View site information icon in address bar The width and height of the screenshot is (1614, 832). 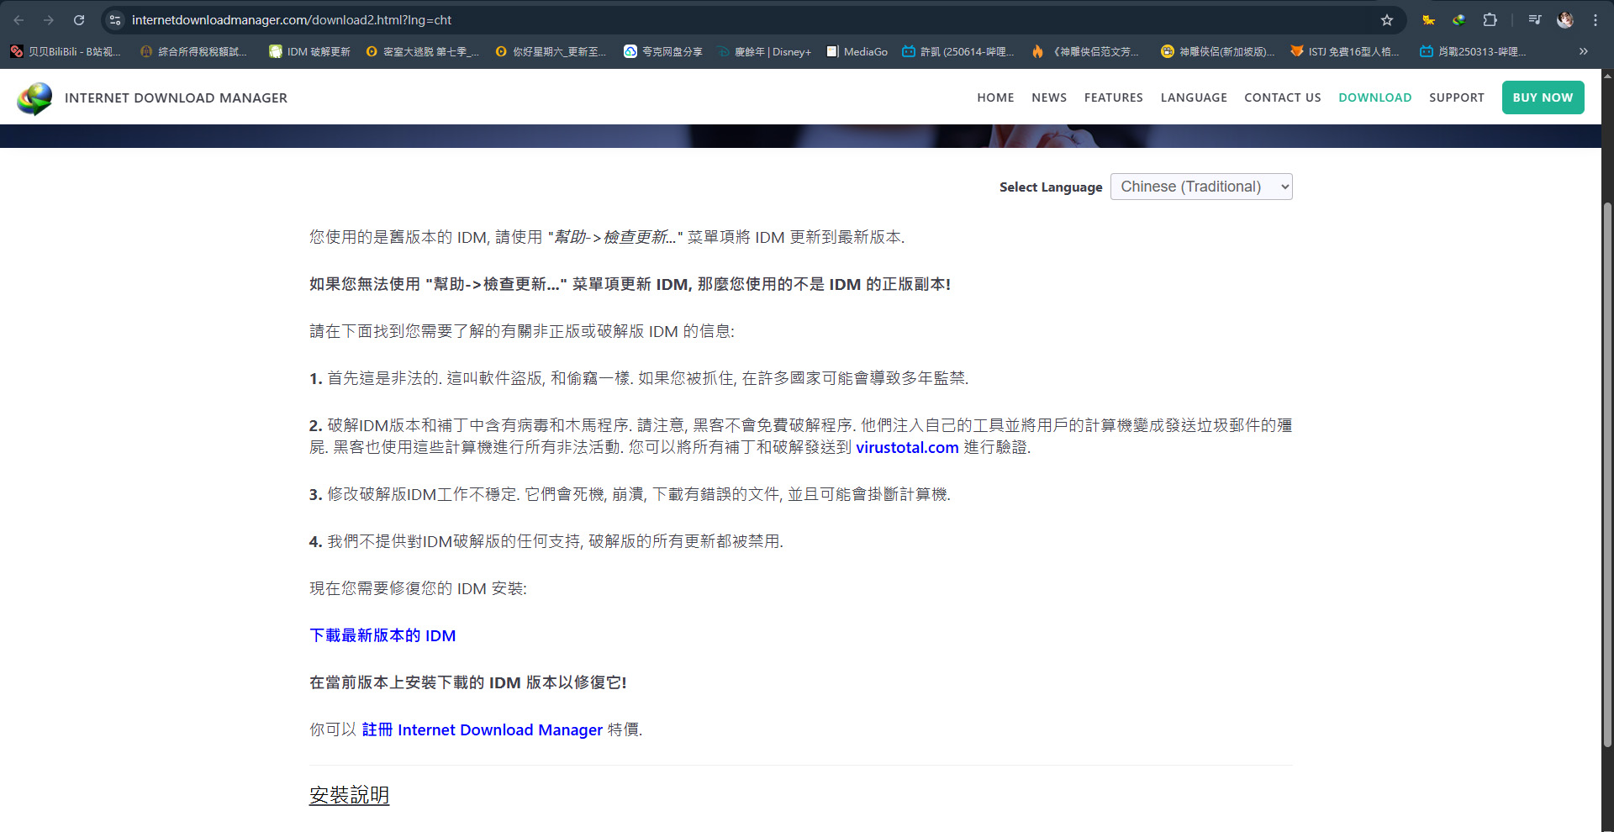click(115, 20)
